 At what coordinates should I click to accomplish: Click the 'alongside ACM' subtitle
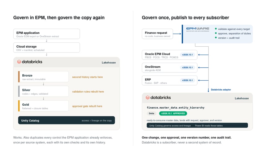pos(153,70)
